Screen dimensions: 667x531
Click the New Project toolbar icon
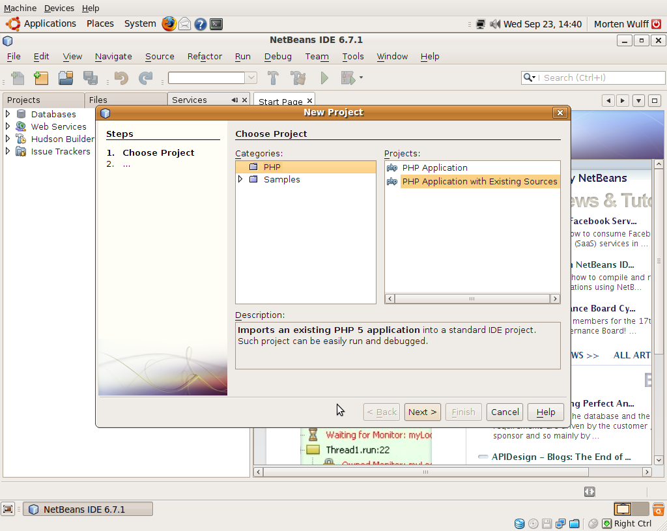click(41, 78)
